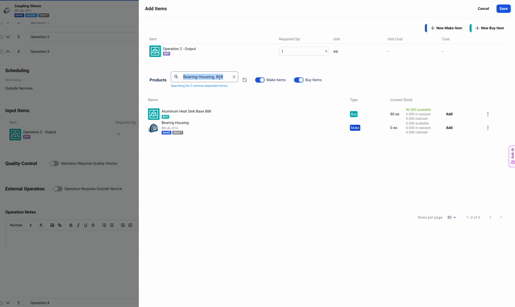The image size is (515, 307).
Task: Toggle Make Items filter off
Action: click(x=260, y=80)
